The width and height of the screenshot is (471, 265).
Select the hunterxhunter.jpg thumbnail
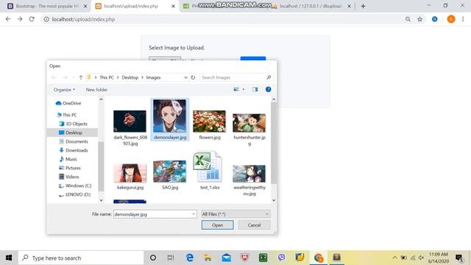coord(249,123)
